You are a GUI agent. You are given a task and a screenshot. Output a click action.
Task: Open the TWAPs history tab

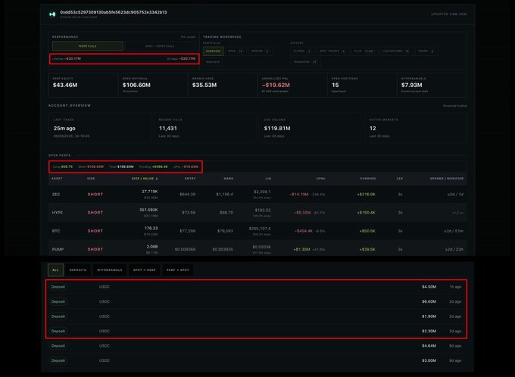[x=426, y=51]
